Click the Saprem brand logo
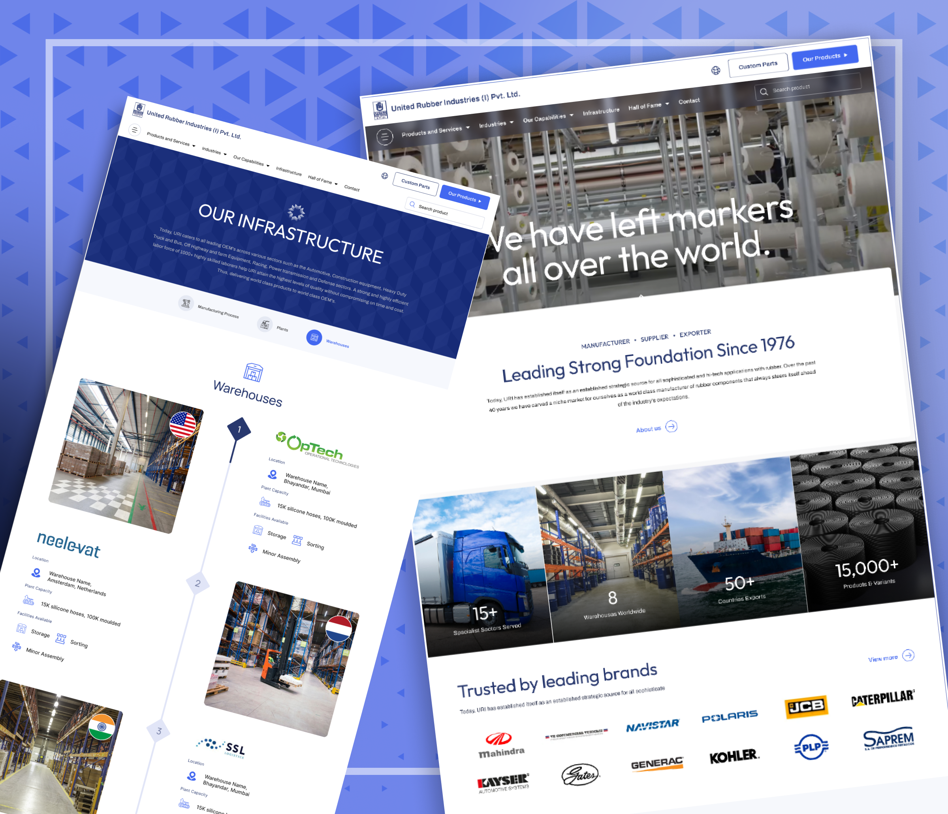 click(x=888, y=739)
